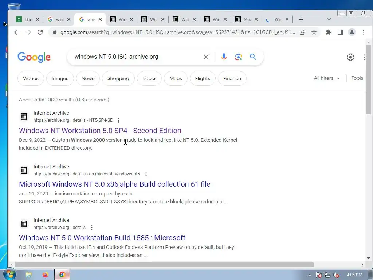Switch to the loading 'Win' last tab
Viewport: 373px width, 280px height.
[274, 19]
